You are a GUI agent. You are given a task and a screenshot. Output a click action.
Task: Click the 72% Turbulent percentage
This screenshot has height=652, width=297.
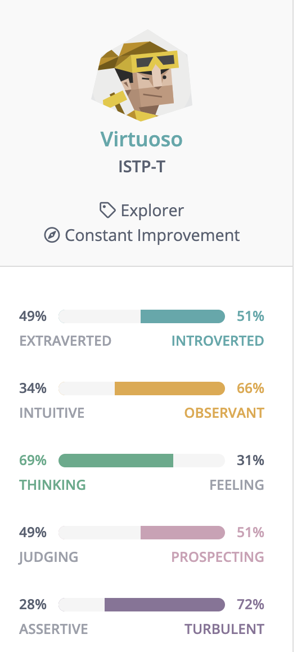pos(250,605)
